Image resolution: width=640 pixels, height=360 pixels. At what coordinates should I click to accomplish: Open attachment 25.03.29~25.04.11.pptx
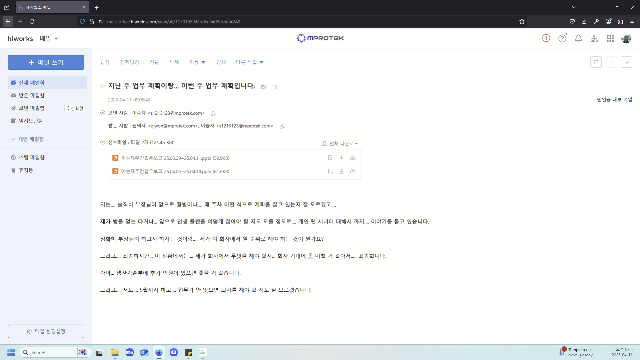[x=175, y=158]
